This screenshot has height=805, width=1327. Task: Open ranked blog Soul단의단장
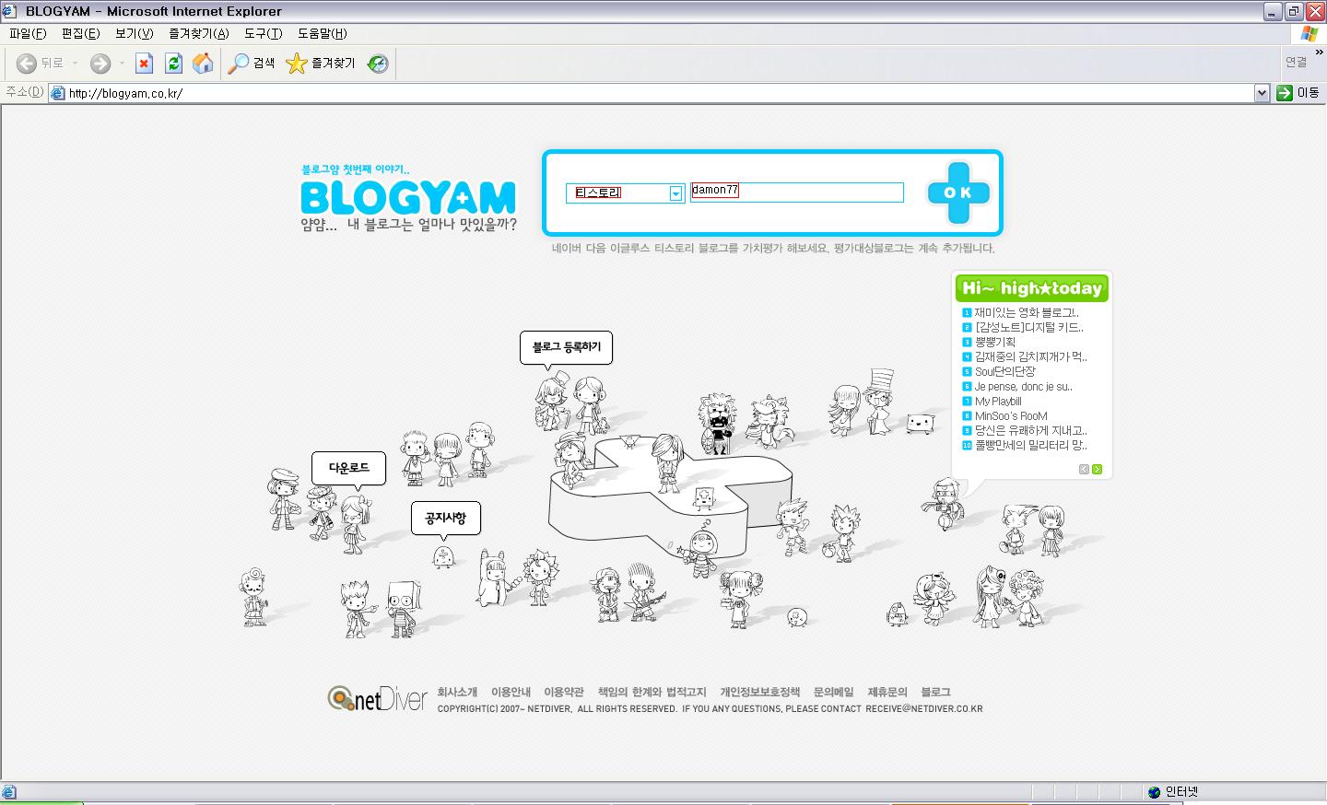click(1004, 372)
